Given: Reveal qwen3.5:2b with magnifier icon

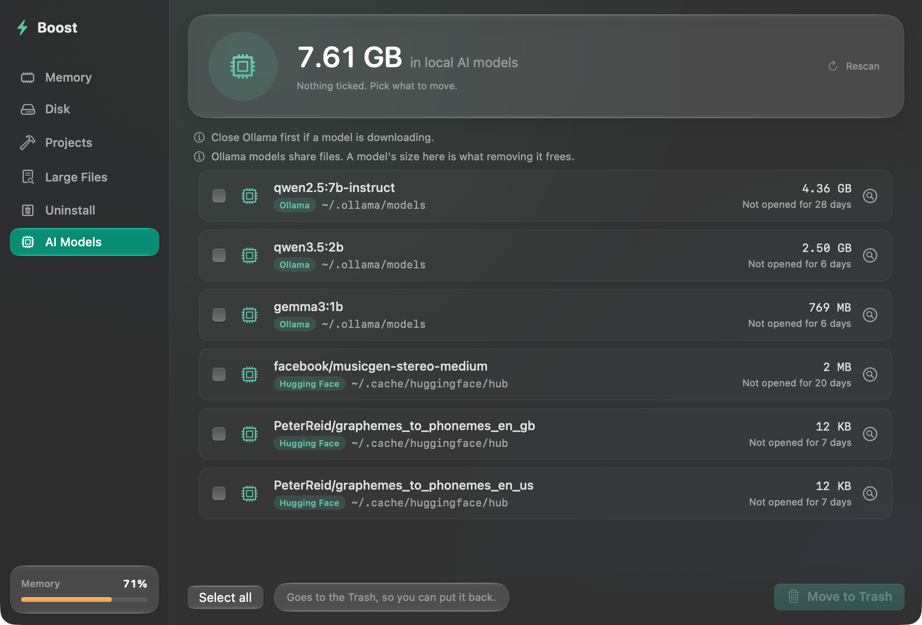Looking at the screenshot, I should 870,255.
